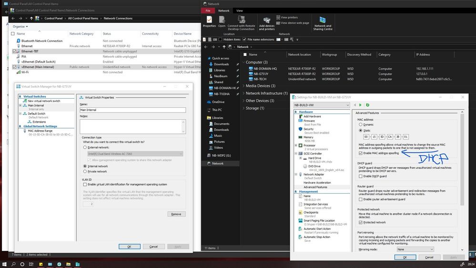
Task: Open Mirroring mode dropdown
Action: pyautogui.click(x=415, y=249)
